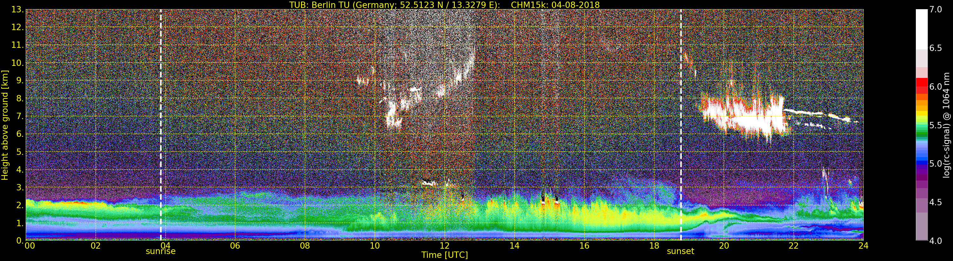Click the 'sunrise' label below the time axis
Viewport: 953px width, 261px height.
pyautogui.click(x=161, y=251)
